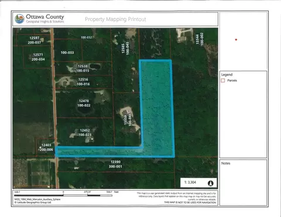Click the vertical label "12585 100-045"
The width and height of the screenshot is (281, 217).
point(125,48)
